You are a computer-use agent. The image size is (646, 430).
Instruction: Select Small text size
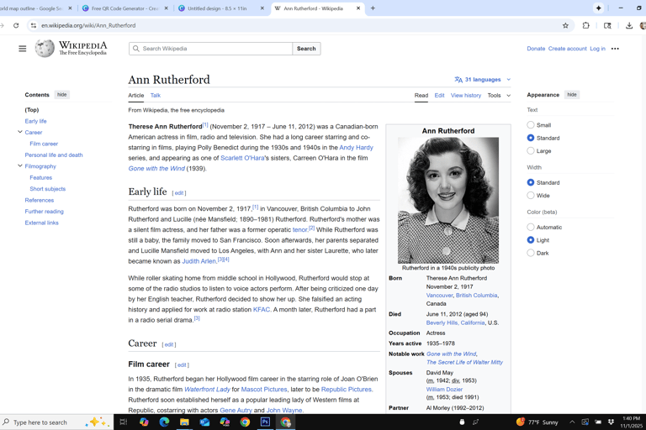click(x=531, y=124)
